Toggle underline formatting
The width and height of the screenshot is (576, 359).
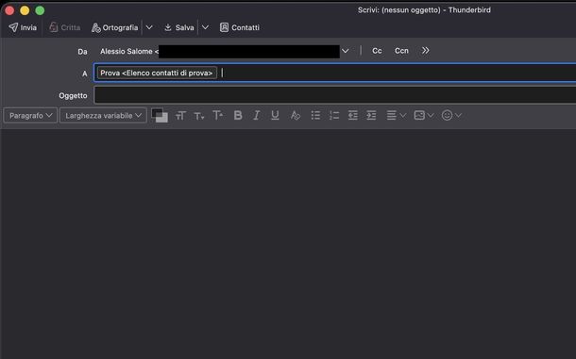click(275, 116)
